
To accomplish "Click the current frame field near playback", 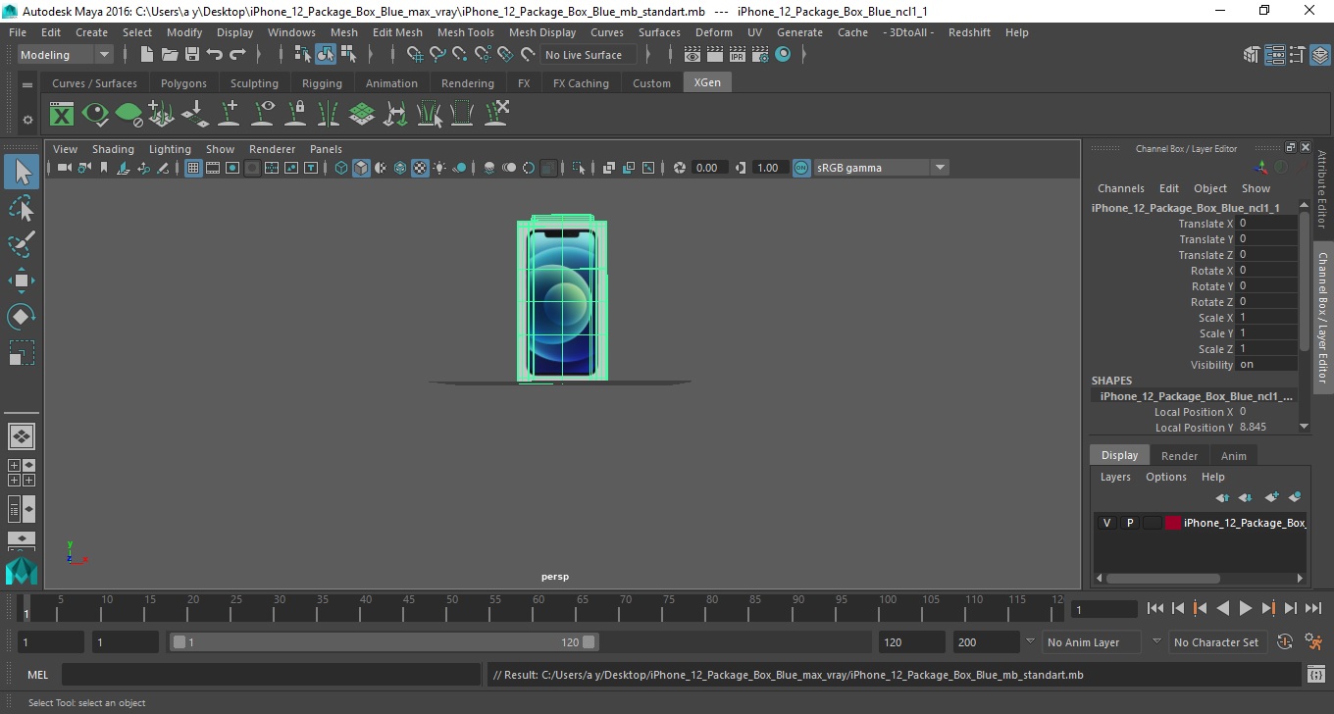I will coord(1104,610).
